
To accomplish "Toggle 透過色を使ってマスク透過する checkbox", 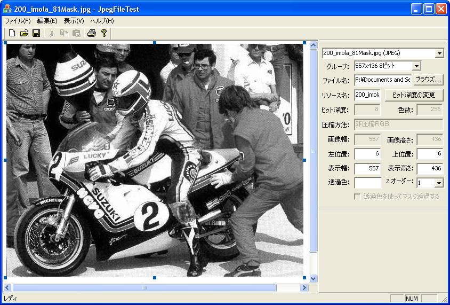I will click(x=357, y=197).
